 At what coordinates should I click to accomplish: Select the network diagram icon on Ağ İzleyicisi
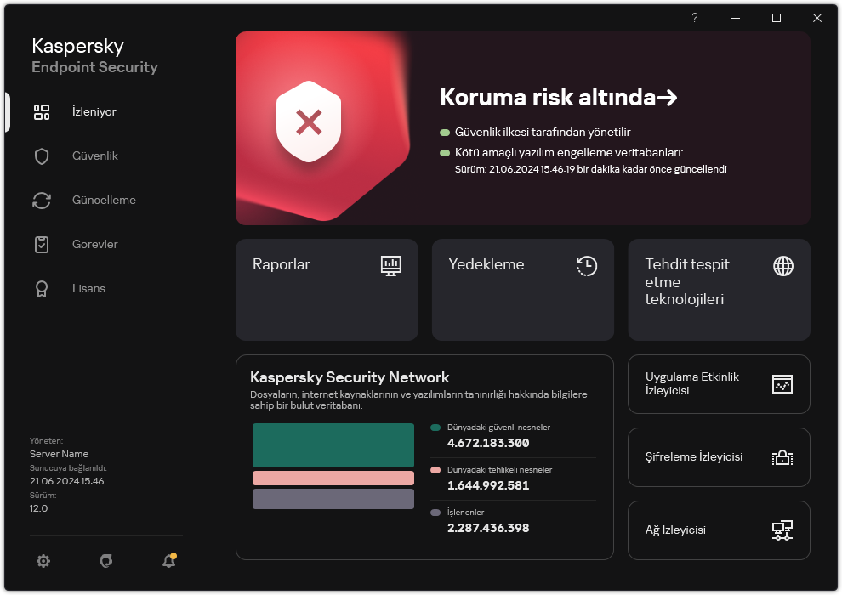[782, 530]
